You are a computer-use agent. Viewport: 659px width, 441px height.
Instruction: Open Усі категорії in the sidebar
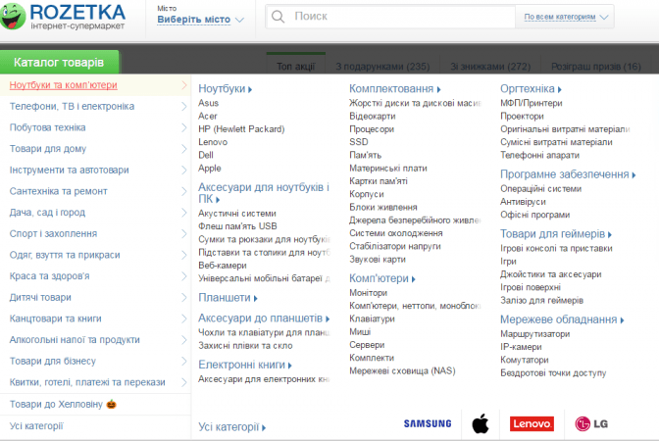pos(36,425)
